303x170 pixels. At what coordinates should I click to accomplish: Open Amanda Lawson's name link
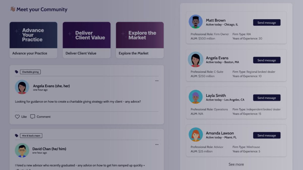(x=220, y=133)
